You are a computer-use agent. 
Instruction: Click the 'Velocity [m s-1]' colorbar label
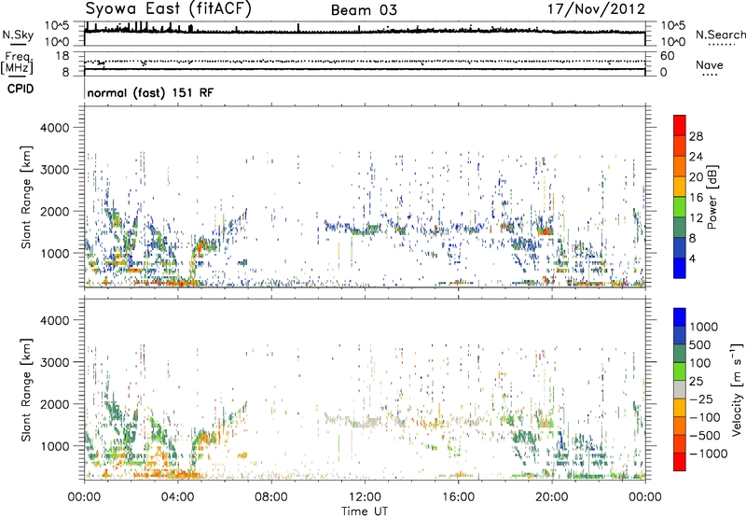tap(737, 389)
